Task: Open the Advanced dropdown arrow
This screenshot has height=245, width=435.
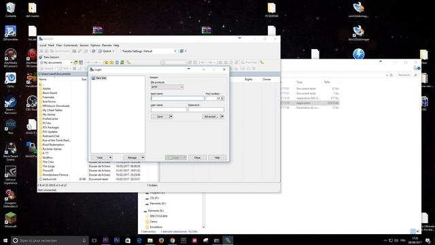Action: click(x=222, y=116)
